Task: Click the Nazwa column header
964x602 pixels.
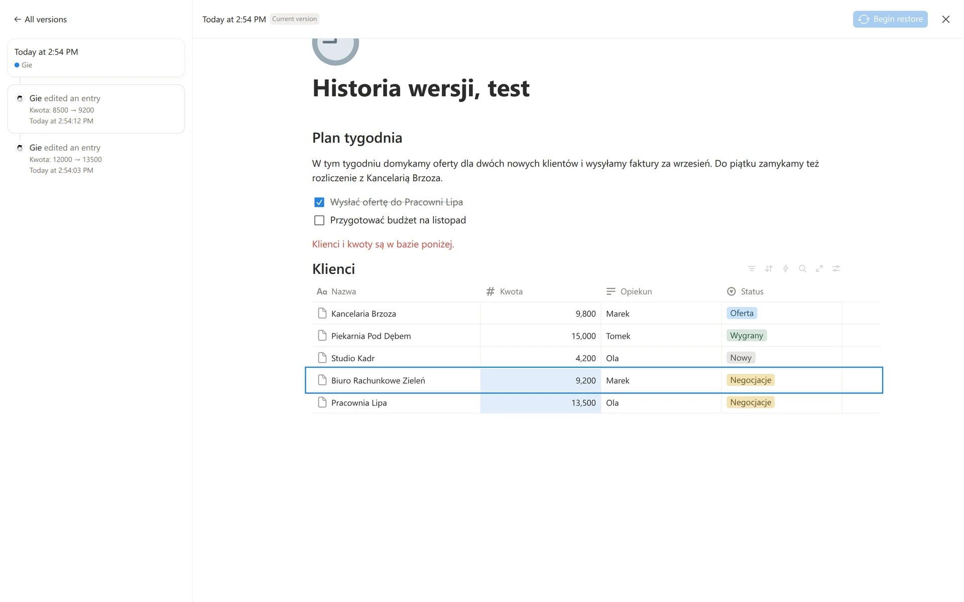Action: point(396,291)
